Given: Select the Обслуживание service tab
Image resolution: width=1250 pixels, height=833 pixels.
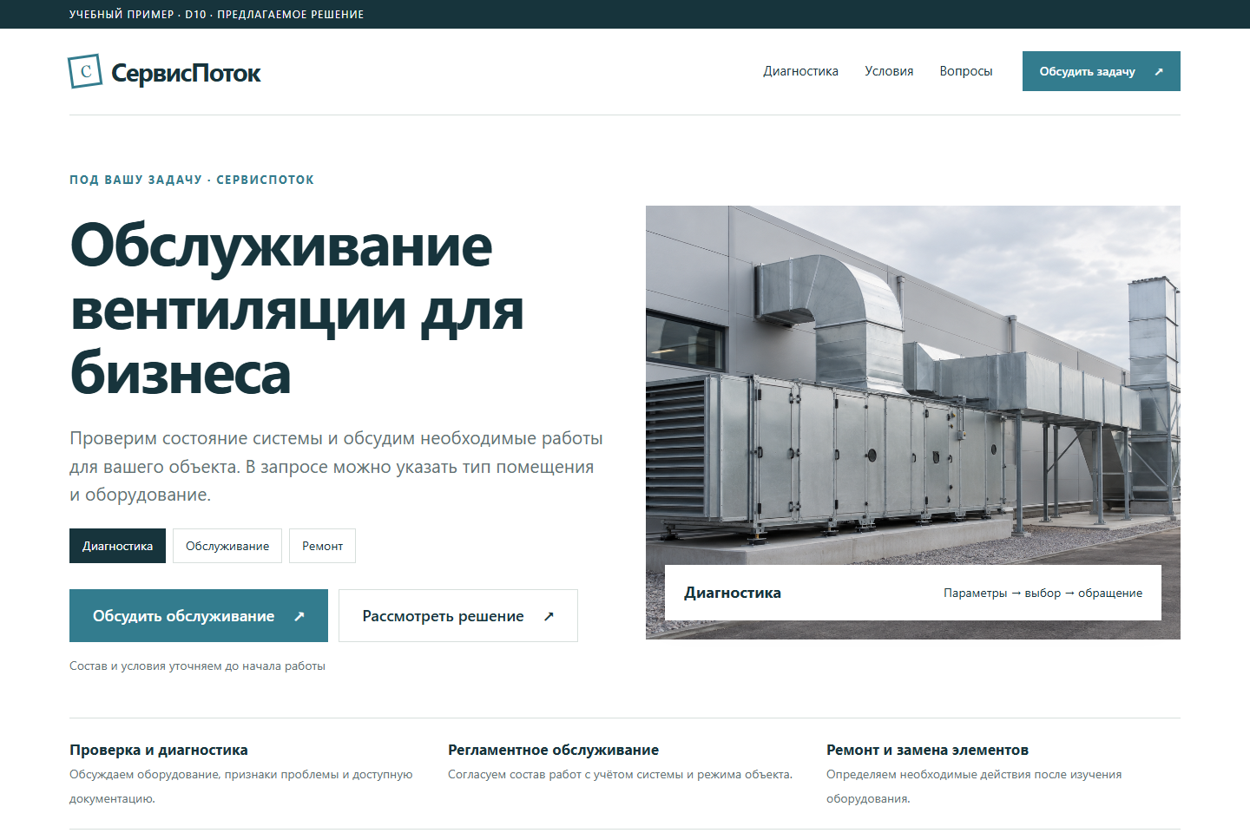Looking at the screenshot, I should [x=227, y=546].
